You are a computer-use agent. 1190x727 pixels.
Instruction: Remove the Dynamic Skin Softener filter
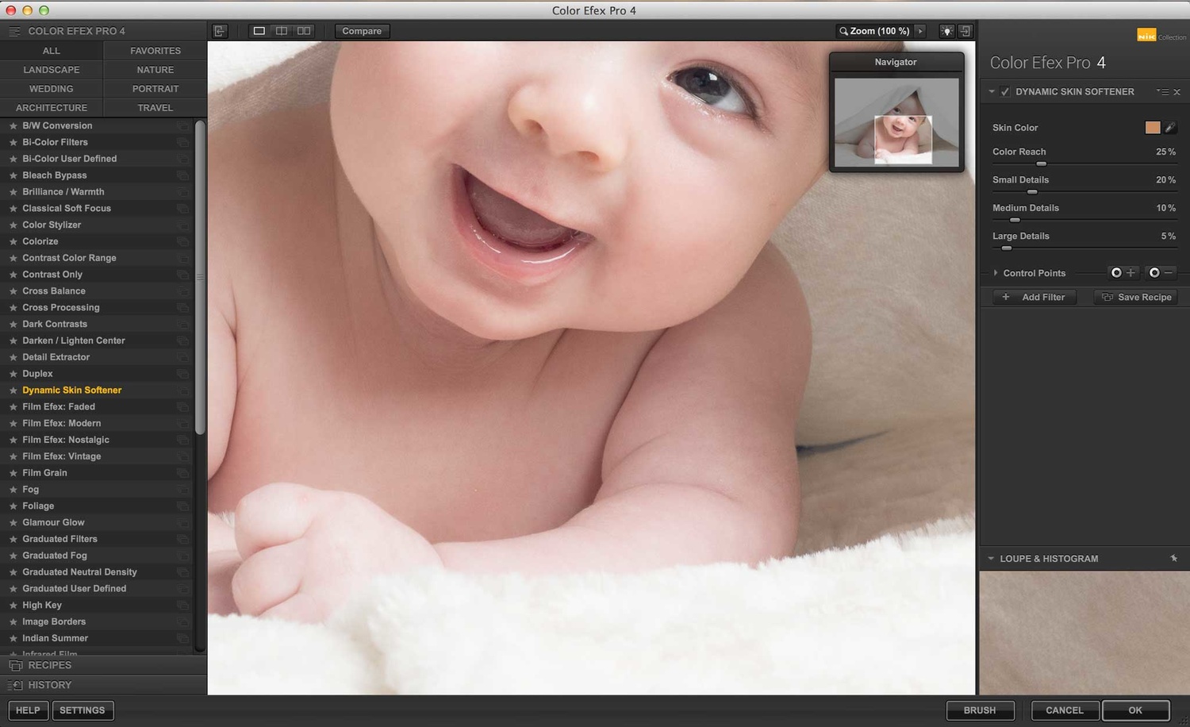[1177, 92]
